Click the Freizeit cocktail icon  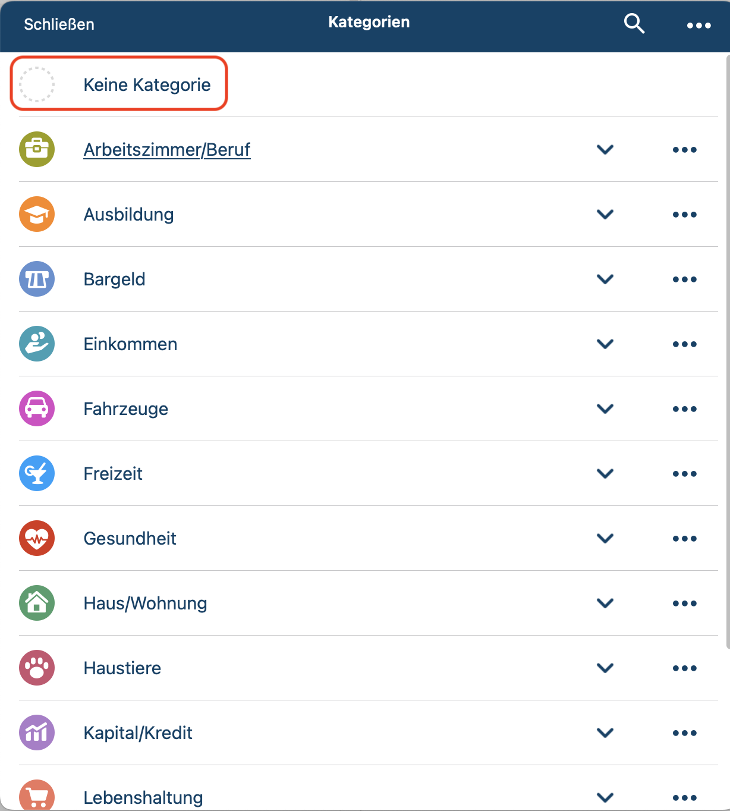(37, 473)
